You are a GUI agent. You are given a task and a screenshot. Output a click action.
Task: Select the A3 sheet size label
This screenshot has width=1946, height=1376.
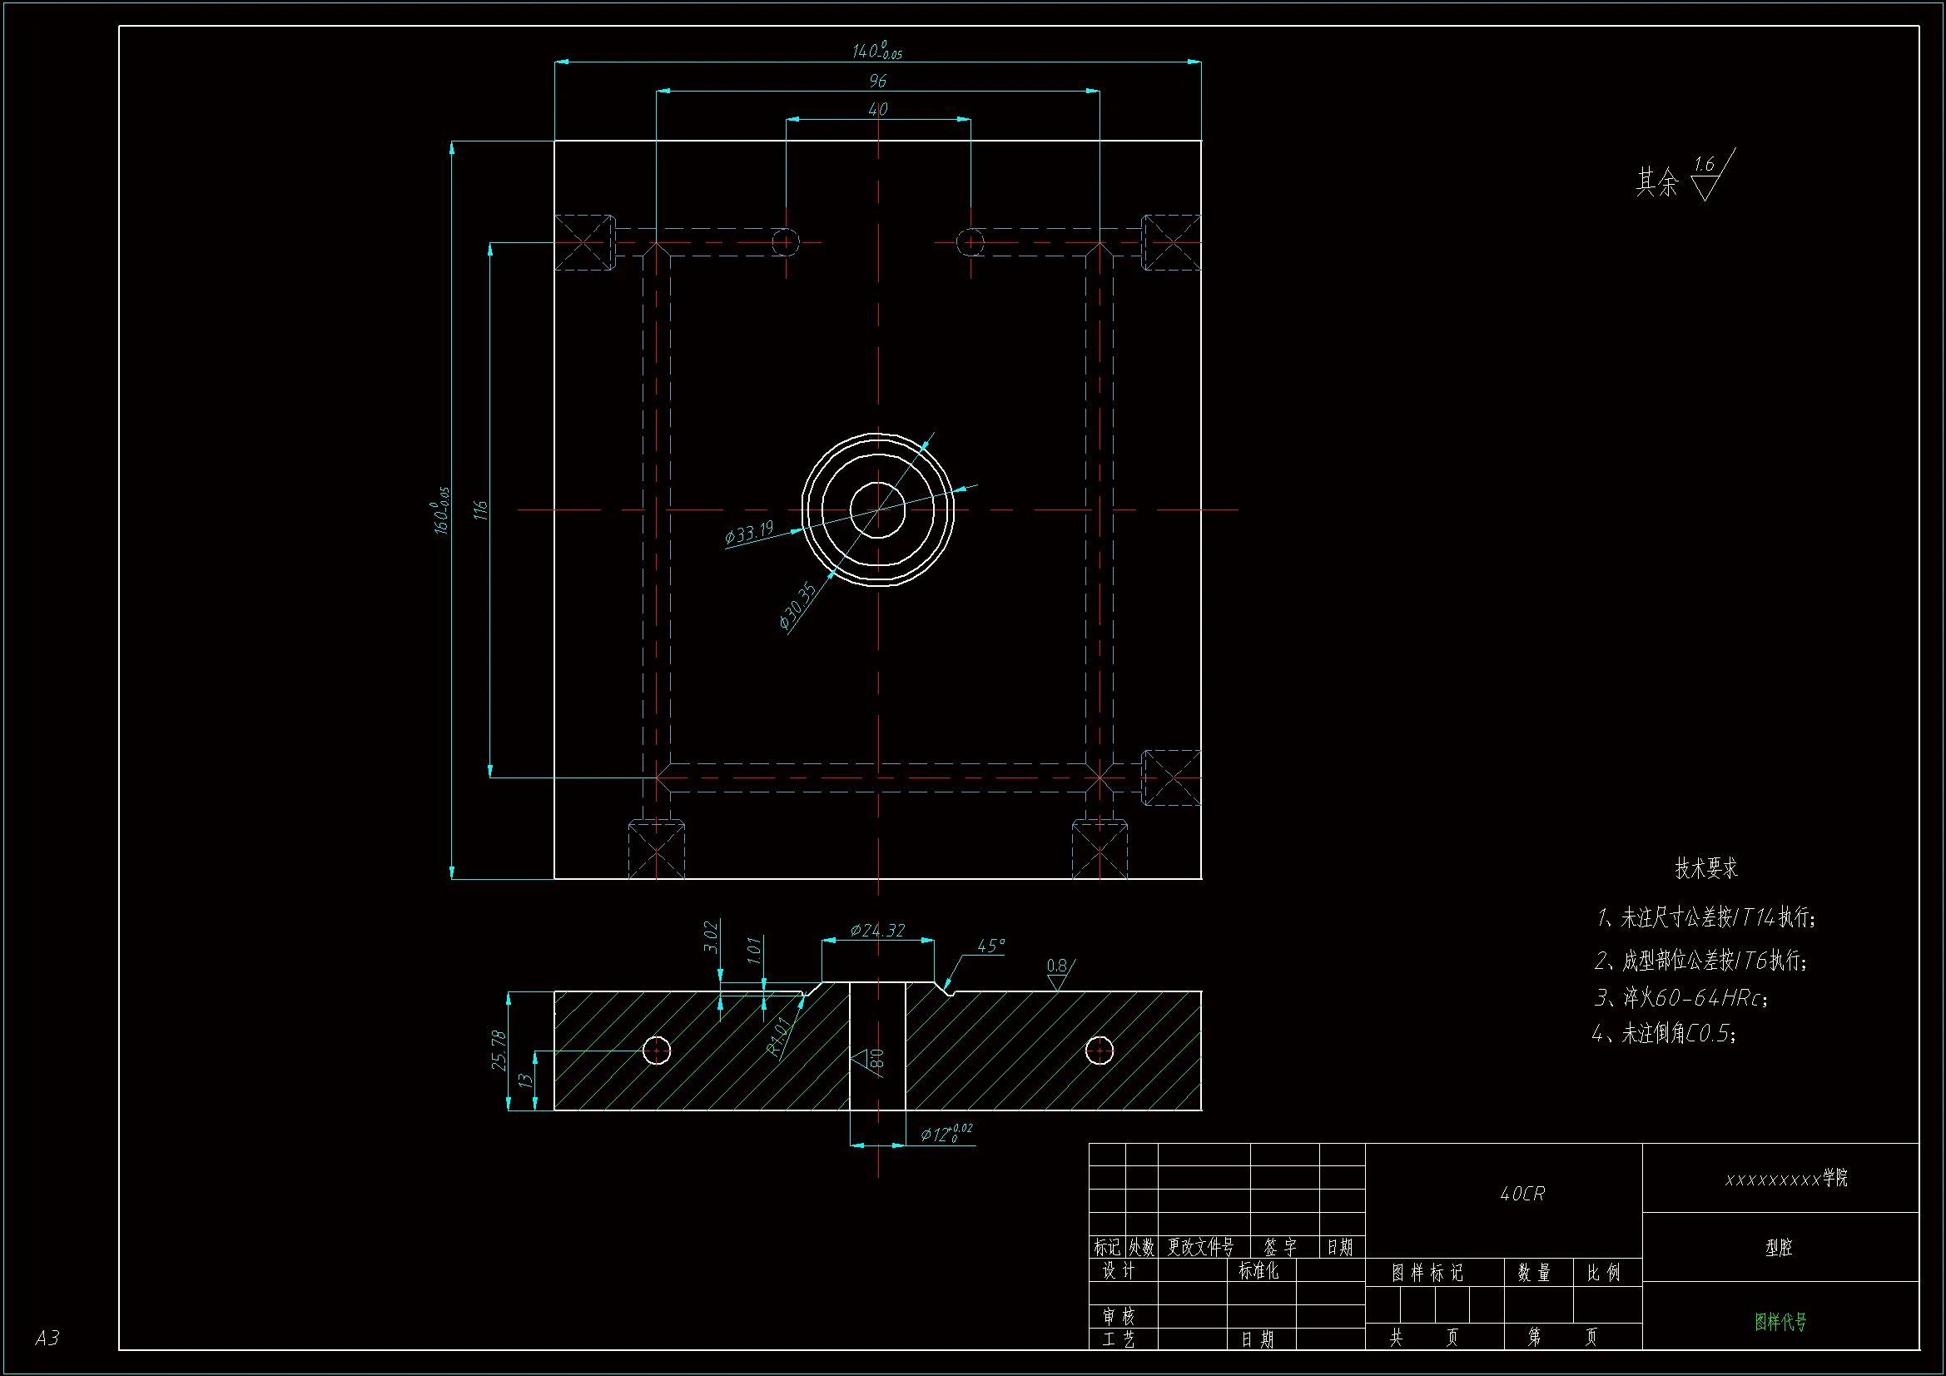coord(47,1338)
